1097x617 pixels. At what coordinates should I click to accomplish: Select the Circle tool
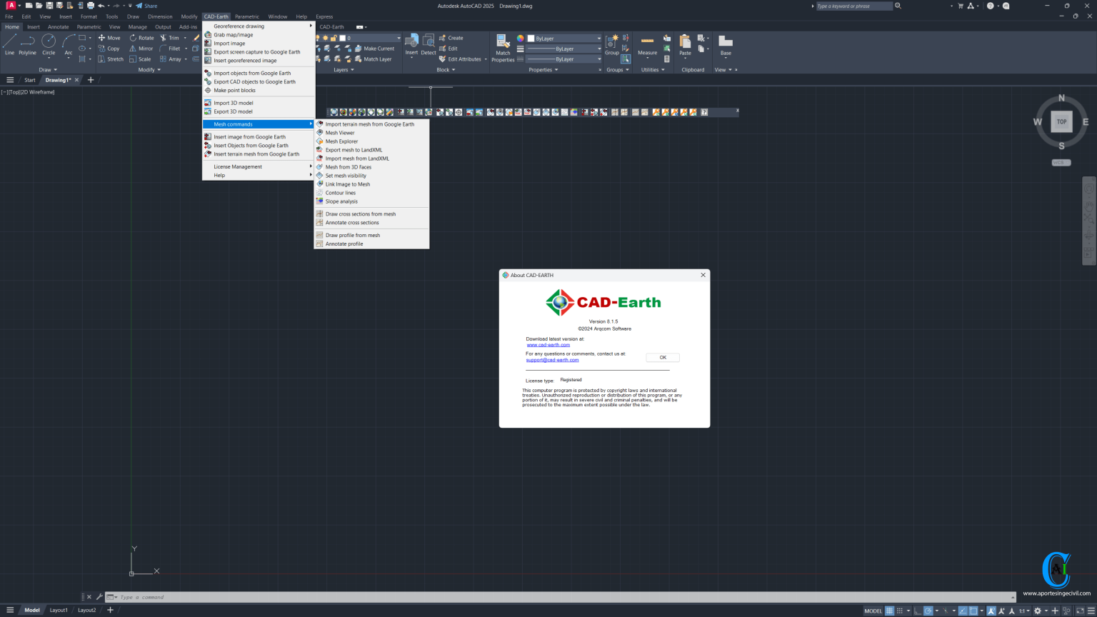pos(48,46)
